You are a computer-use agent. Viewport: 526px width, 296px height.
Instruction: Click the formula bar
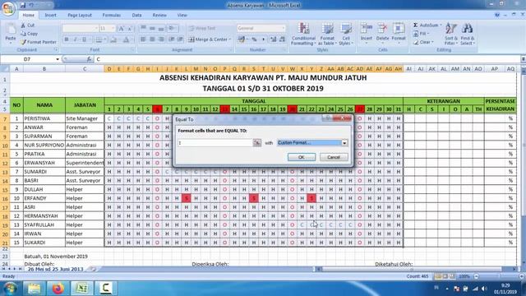click(307, 59)
